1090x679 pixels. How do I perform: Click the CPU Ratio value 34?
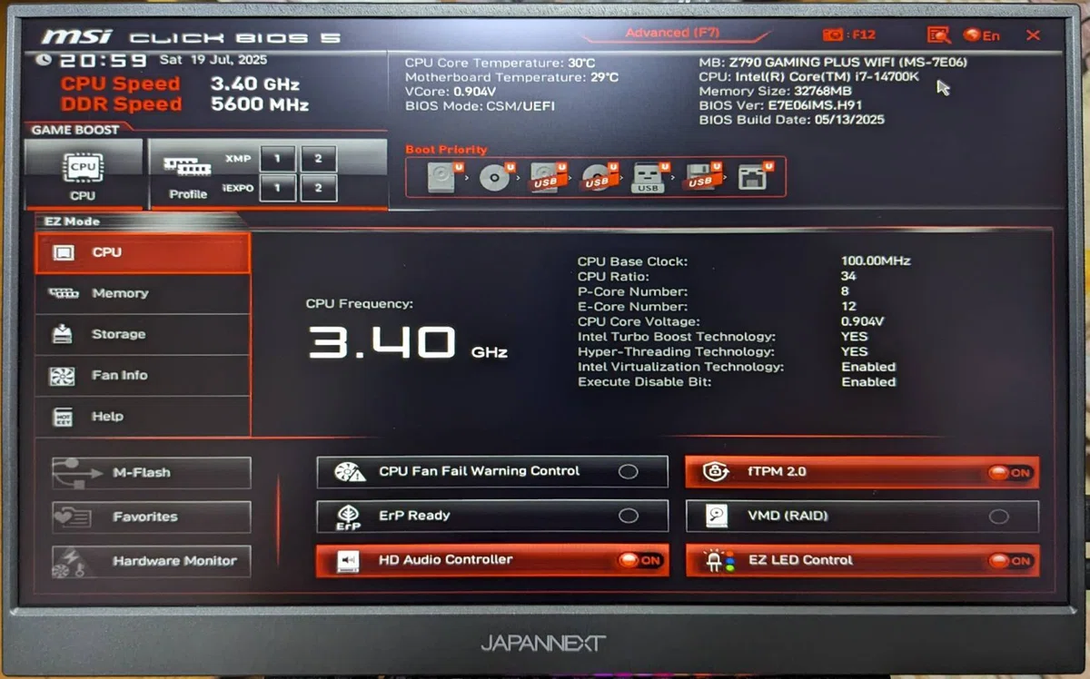tap(848, 276)
